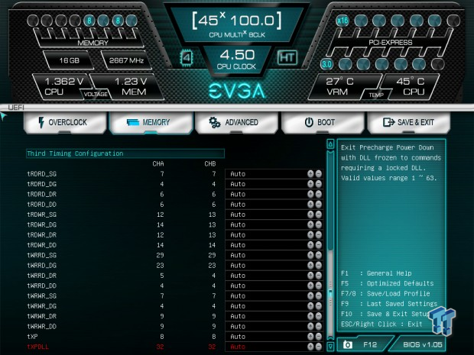Click the HT hyperthreading indicator

pos(287,57)
